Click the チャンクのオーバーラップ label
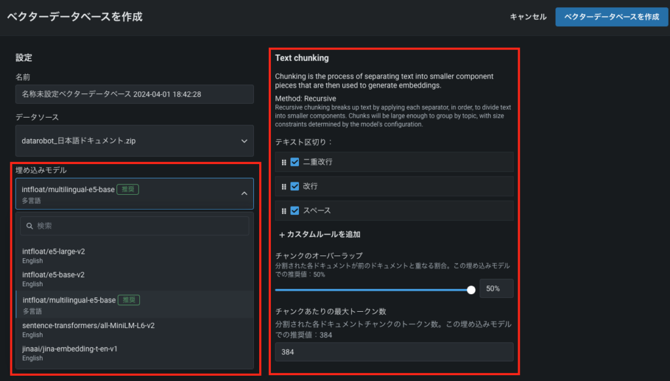The image size is (670, 381). tap(319, 256)
